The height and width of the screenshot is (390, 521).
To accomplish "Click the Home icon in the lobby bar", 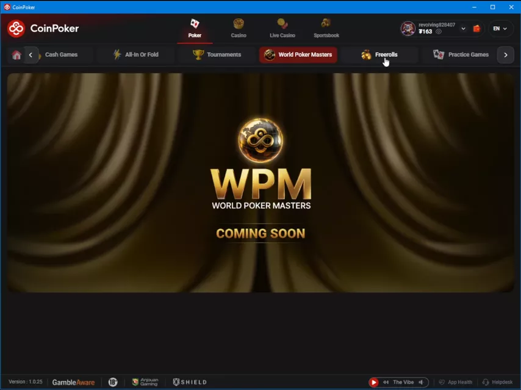I will pos(16,55).
